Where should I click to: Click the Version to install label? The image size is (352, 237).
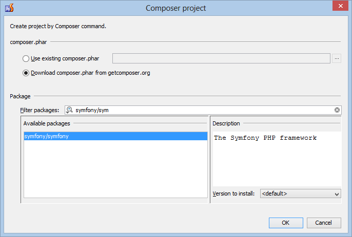point(233,193)
